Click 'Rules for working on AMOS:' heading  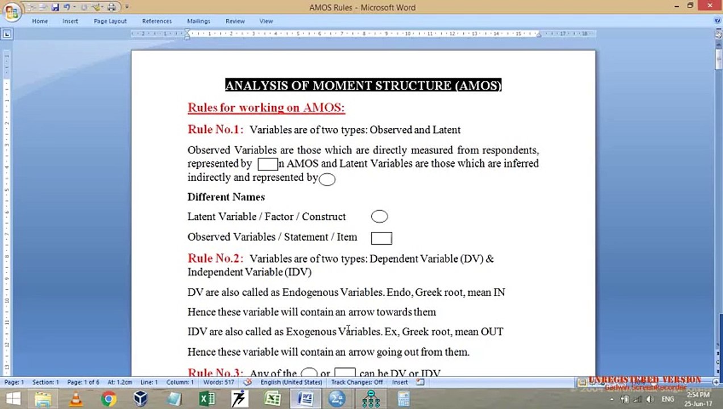pos(266,107)
